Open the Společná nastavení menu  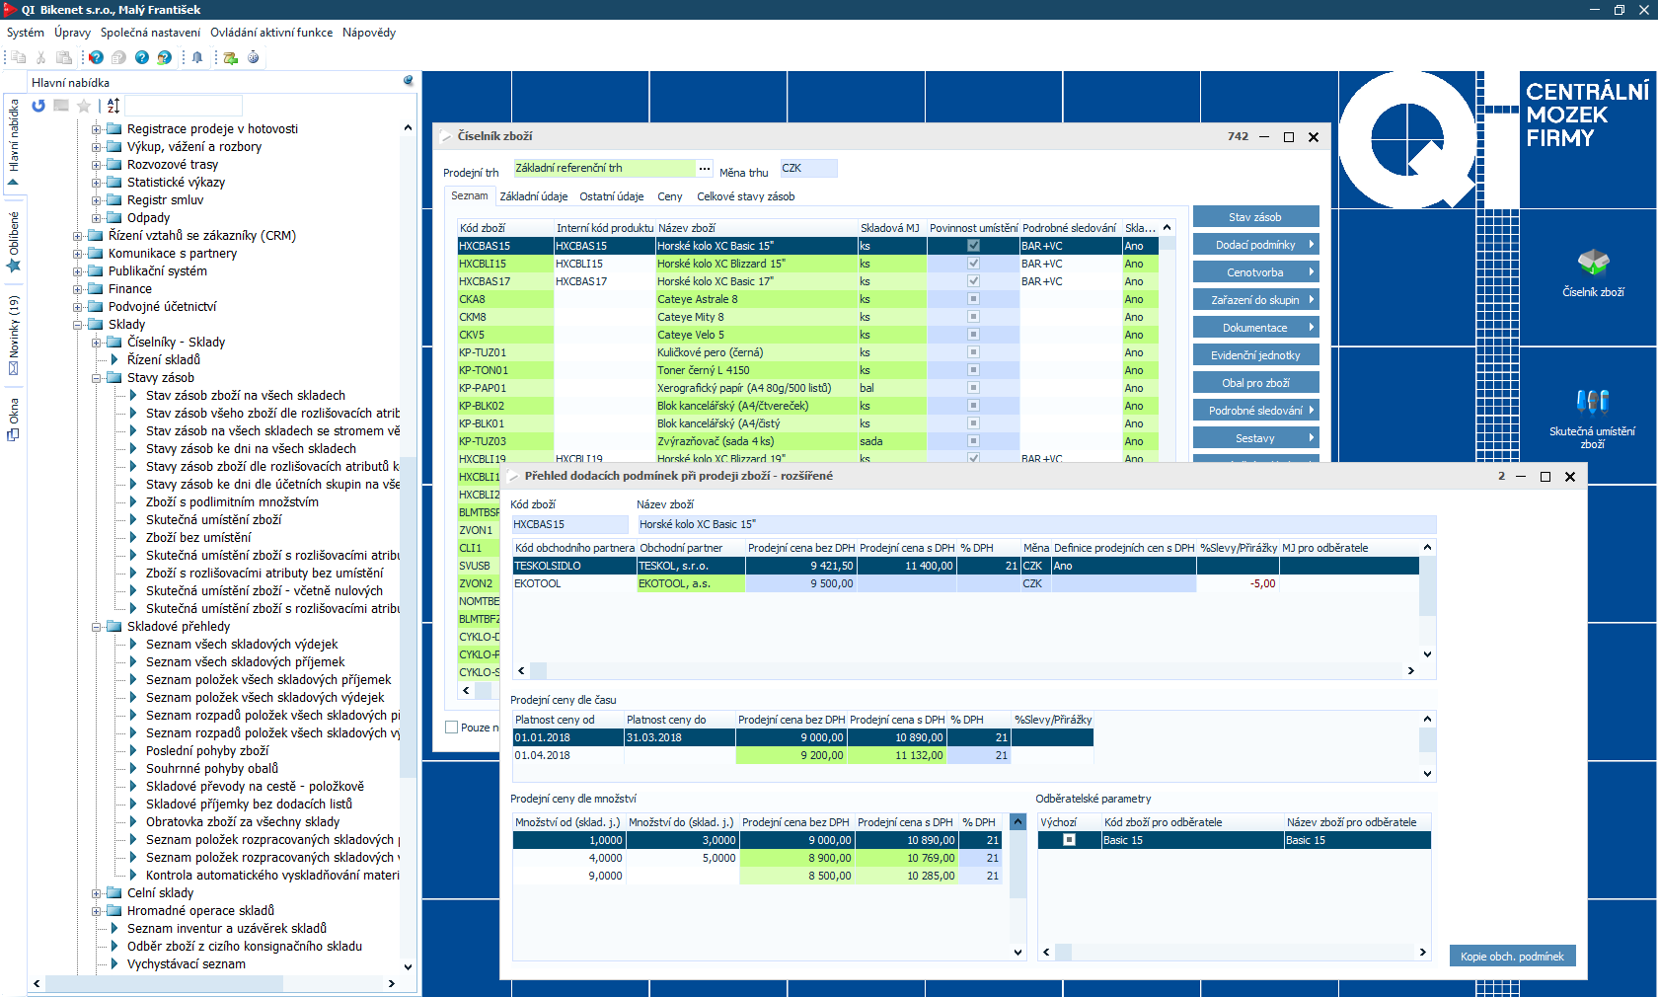click(x=150, y=33)
